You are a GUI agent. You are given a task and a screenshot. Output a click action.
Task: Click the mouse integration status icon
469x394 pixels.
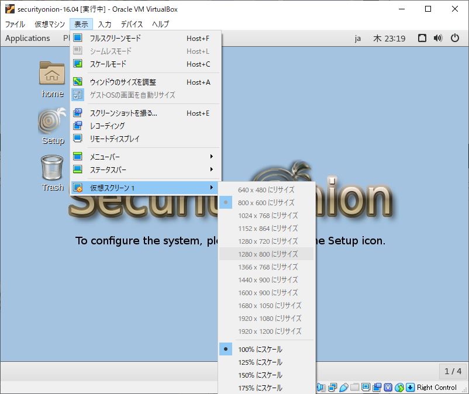(399, 388)
